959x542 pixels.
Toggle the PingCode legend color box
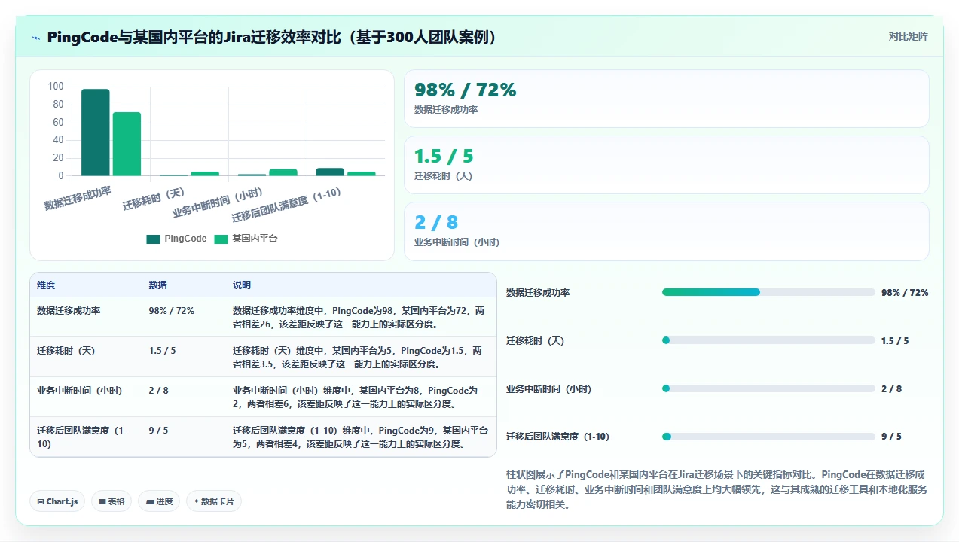(153, 239)
